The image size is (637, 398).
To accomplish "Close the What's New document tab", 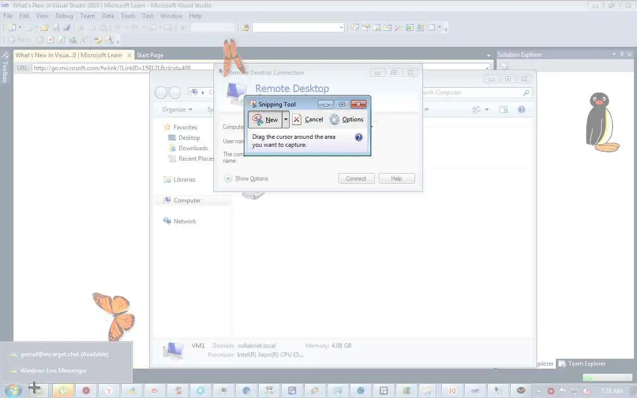I will (x=129, y=55).
